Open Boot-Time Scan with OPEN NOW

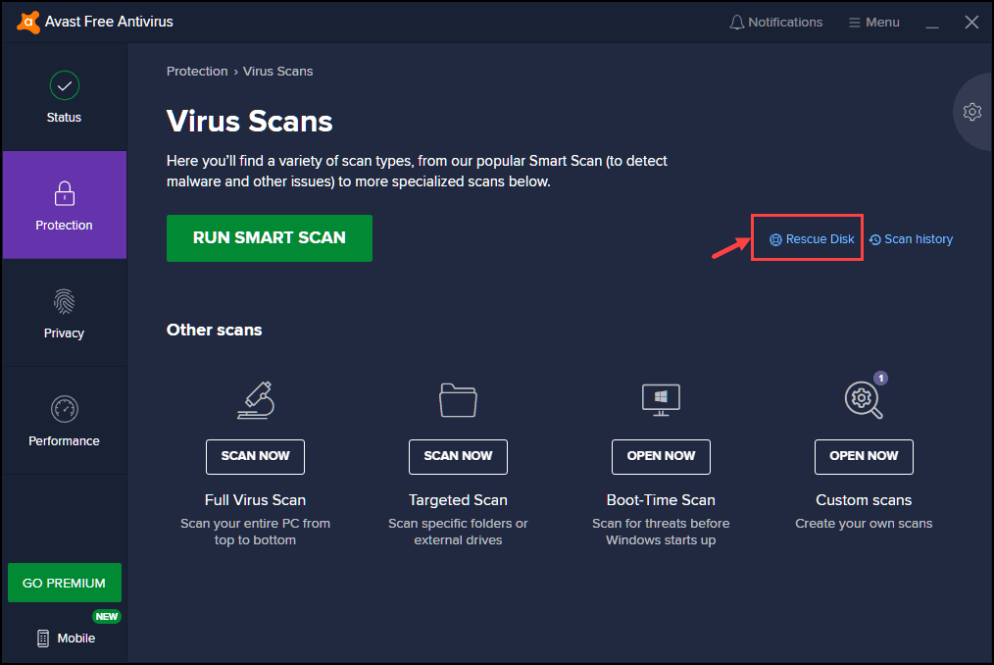(x=661, y=456)
